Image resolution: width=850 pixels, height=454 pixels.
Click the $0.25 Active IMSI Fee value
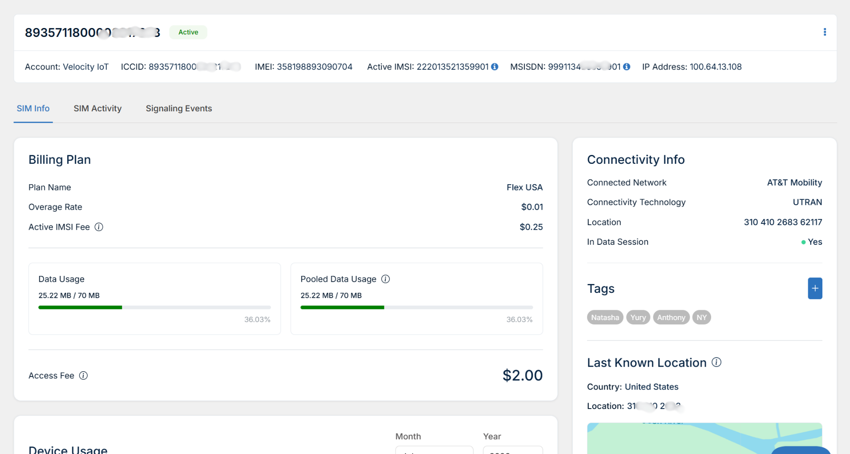[x=531, y=227]
